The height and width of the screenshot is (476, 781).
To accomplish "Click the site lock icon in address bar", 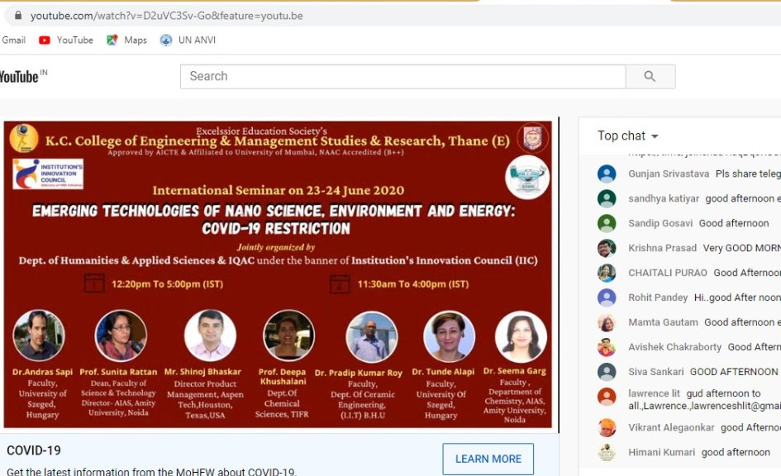I will click(17, 16).
